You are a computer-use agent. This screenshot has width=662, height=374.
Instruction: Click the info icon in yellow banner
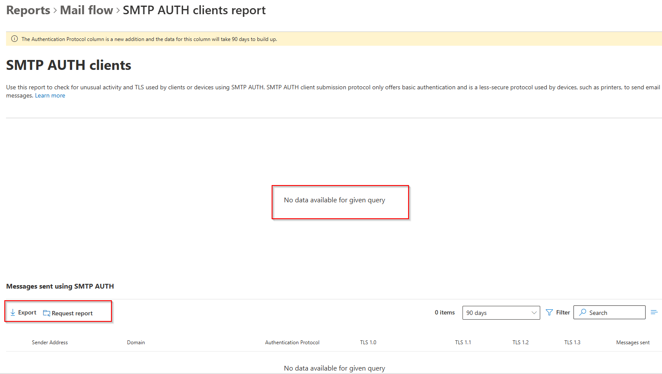point(14,39)
